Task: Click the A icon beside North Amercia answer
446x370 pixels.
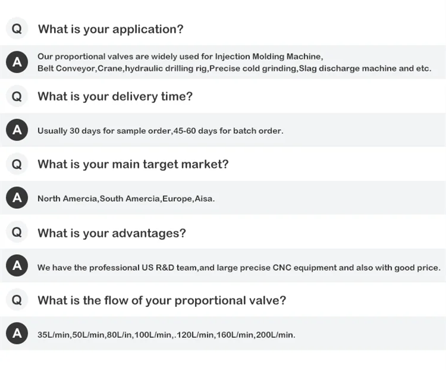Action: tap(17, 198)
